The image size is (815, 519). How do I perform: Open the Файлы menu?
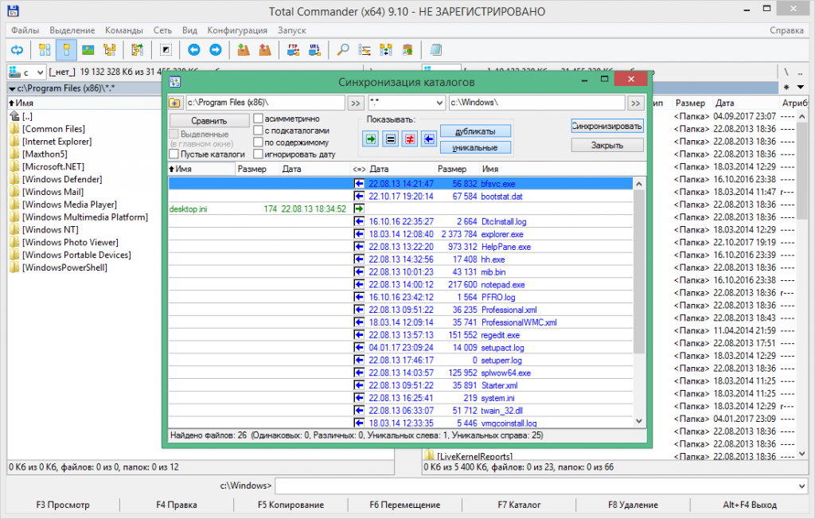pyautogui.click(x=25, y=30)
